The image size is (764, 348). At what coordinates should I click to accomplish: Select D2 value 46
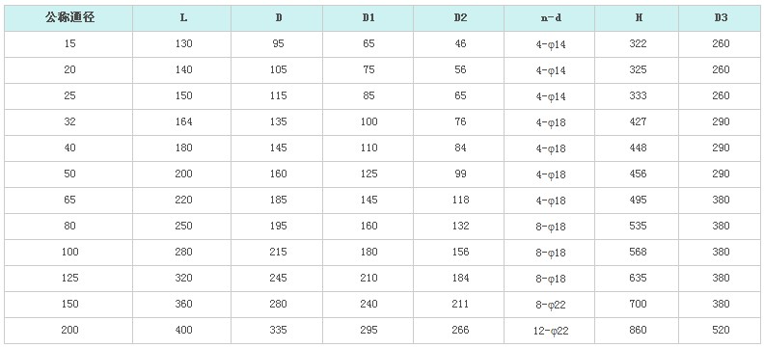[460, 43]
